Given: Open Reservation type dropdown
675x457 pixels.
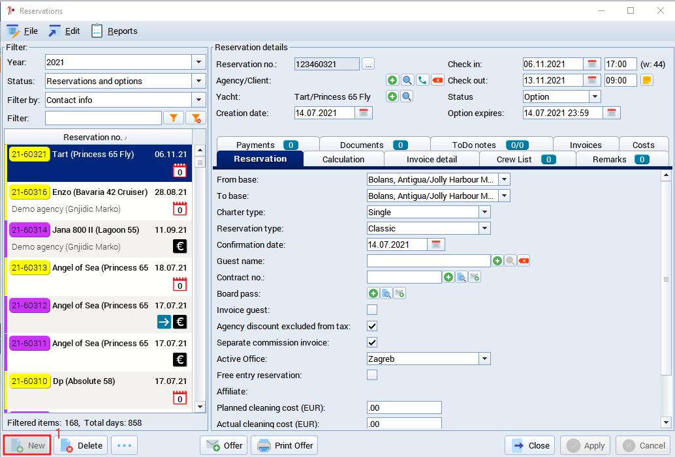Looking at the screenshot, I should coord(485,228).
